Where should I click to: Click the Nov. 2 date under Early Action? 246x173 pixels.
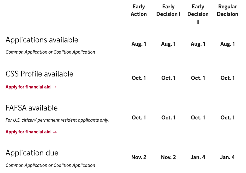tap(139, 157)
